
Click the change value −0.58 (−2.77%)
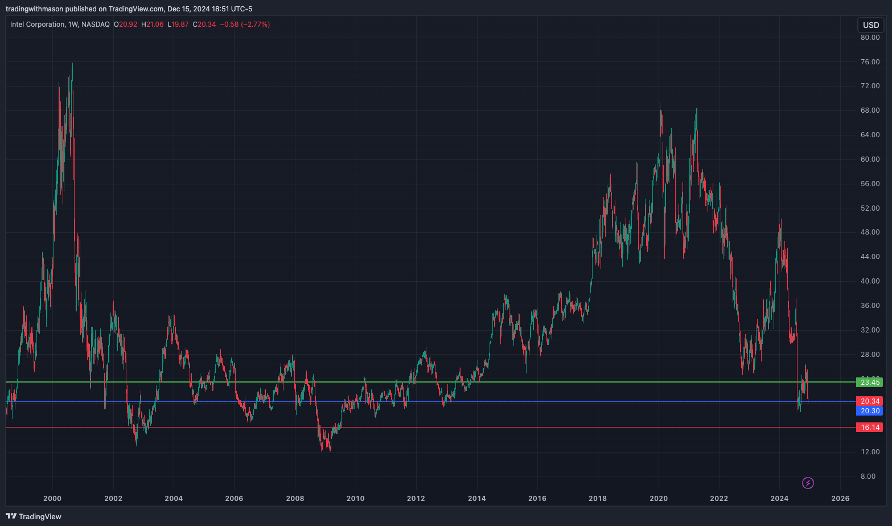tap(245, 24)
